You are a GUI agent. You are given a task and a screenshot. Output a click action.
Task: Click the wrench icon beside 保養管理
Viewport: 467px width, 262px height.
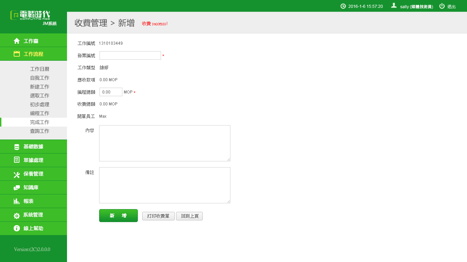[16, 174]
